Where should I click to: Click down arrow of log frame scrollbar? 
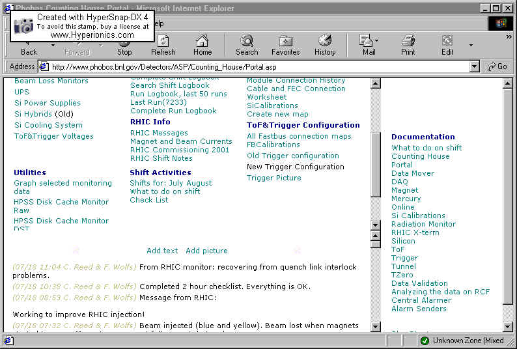tap(375, 326)
